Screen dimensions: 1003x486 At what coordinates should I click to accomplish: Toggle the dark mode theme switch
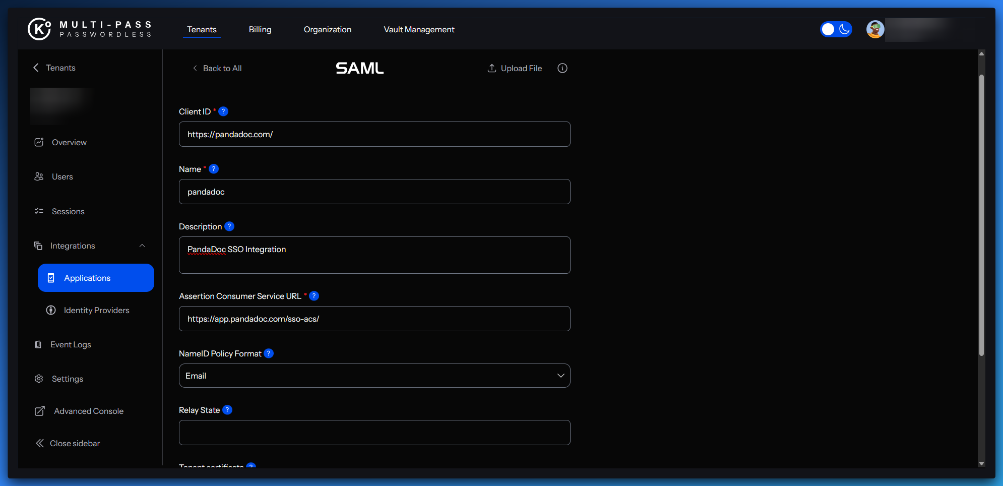[836, 29]
